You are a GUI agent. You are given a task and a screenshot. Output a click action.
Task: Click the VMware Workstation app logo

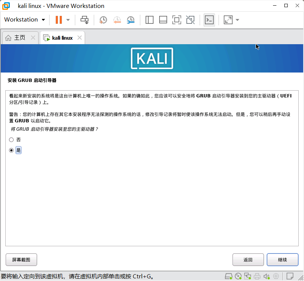(x=6, y=6)
